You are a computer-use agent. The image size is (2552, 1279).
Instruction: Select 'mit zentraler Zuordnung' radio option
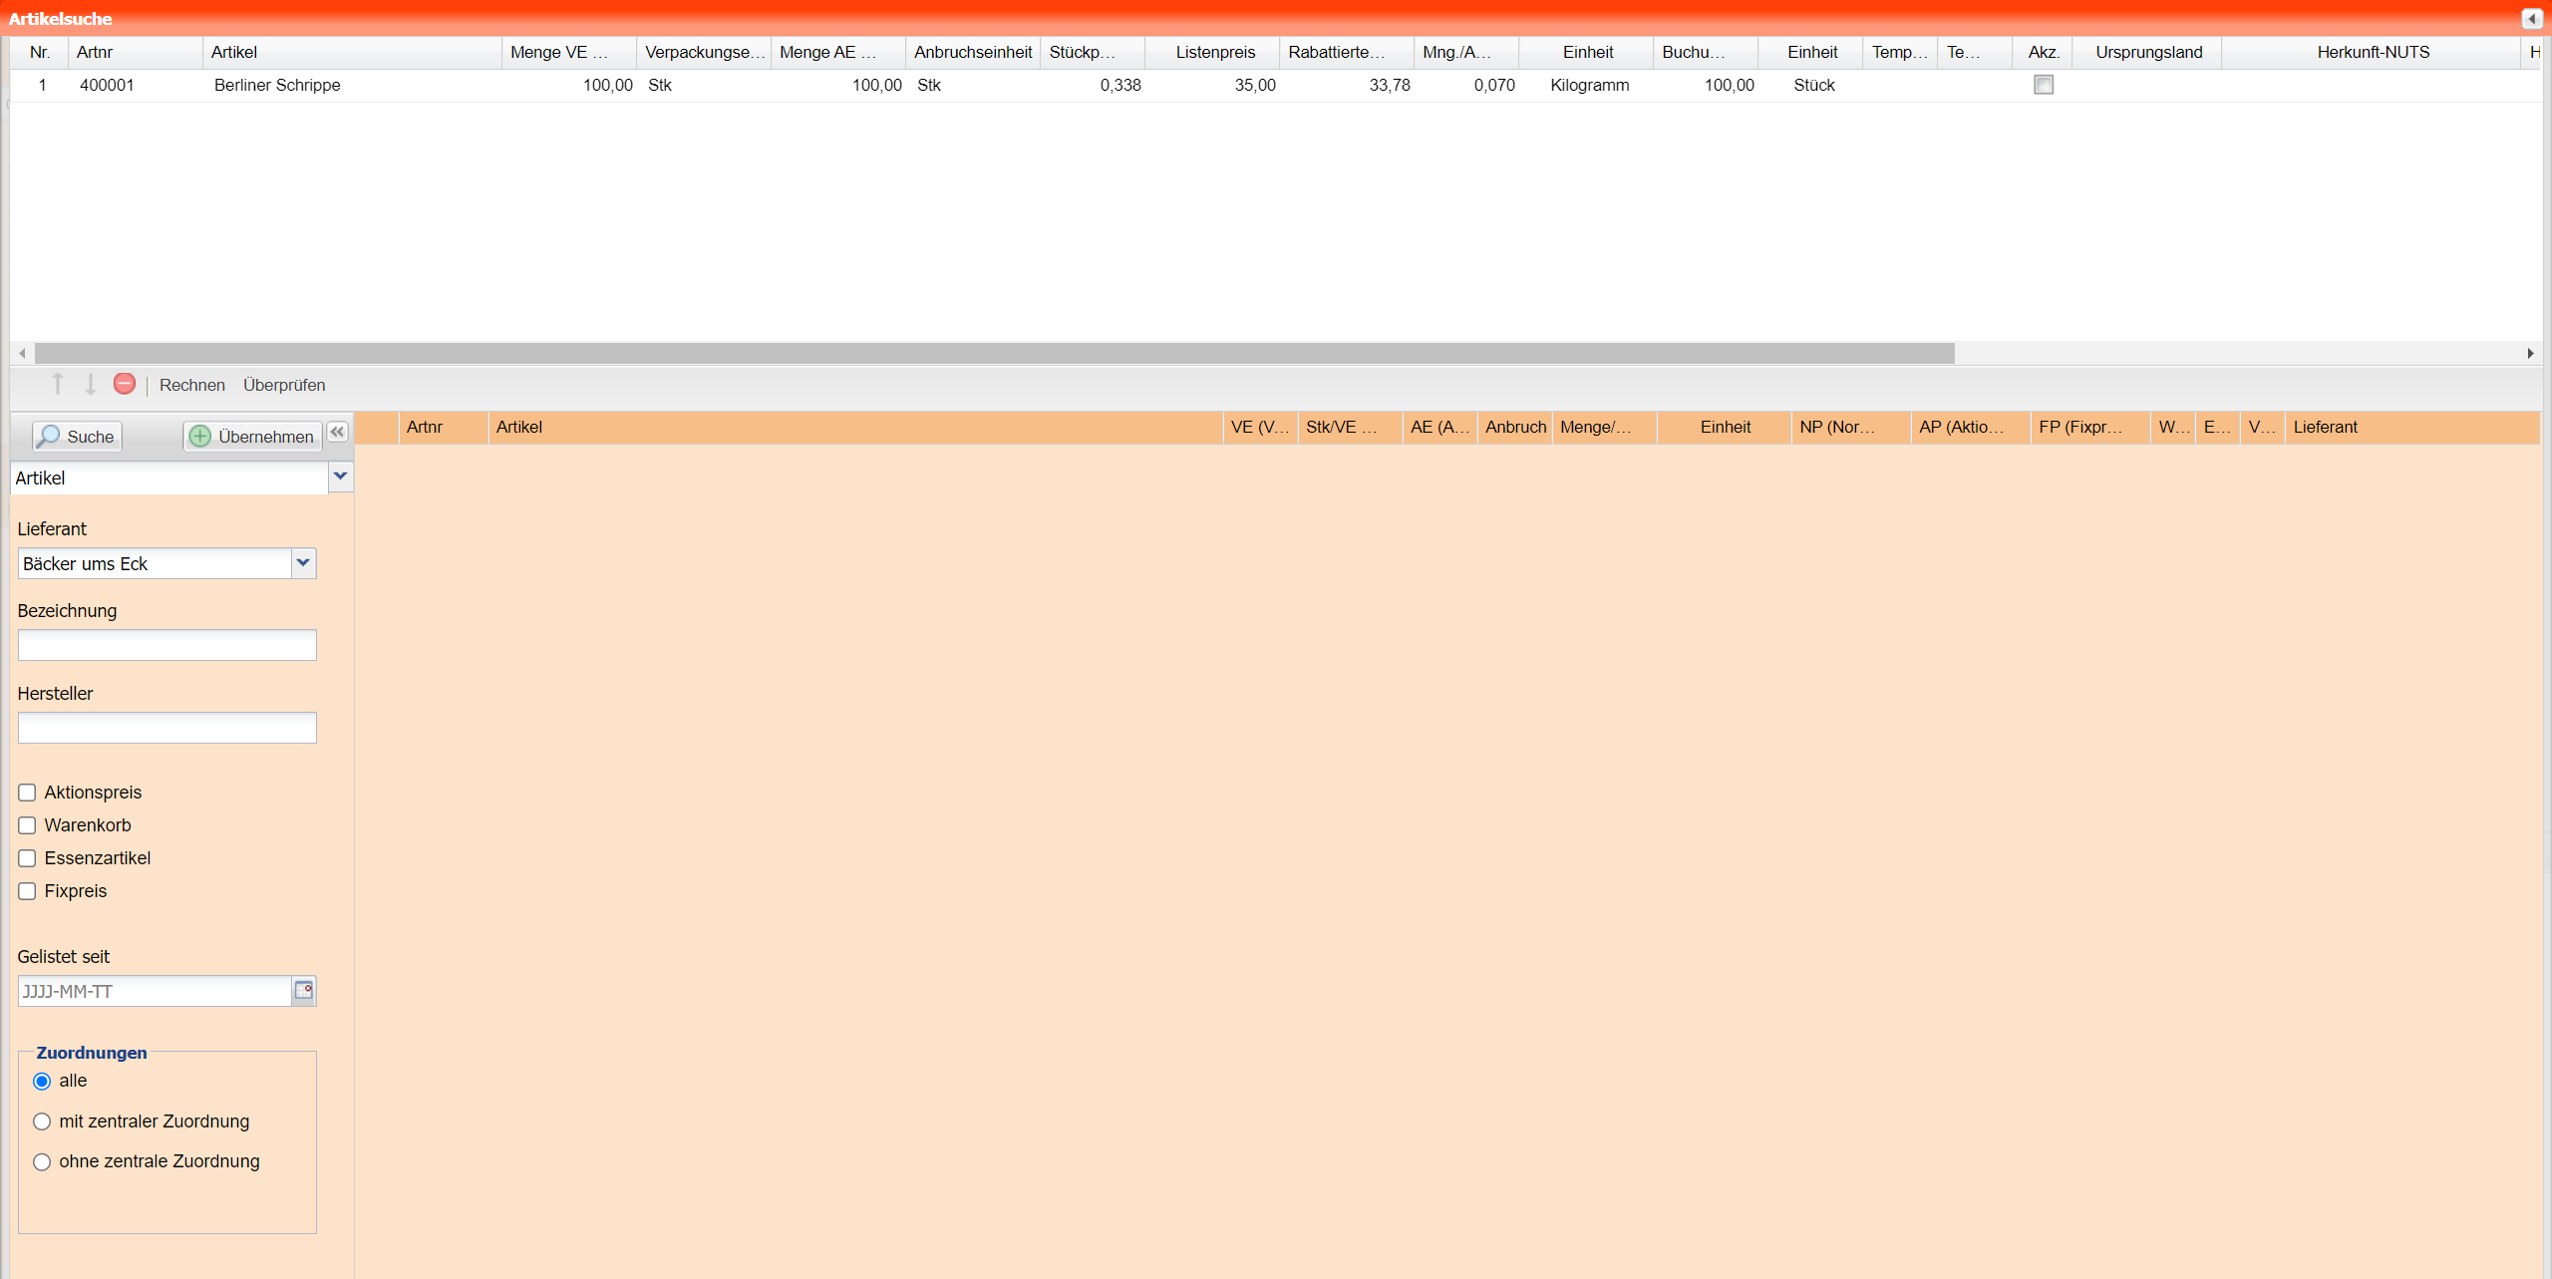pos(42,1121)
